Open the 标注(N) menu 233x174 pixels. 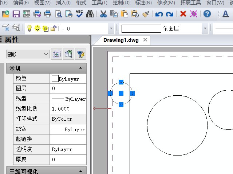coord(143,3)
